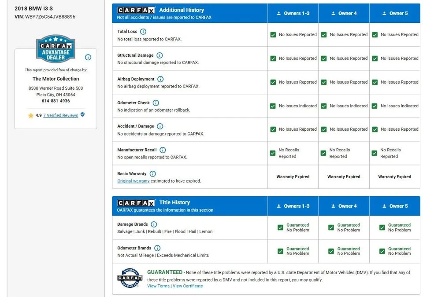Open Structural Damage info icon
The height and width of the screenshot is (297, 423).
pos(160,55)
